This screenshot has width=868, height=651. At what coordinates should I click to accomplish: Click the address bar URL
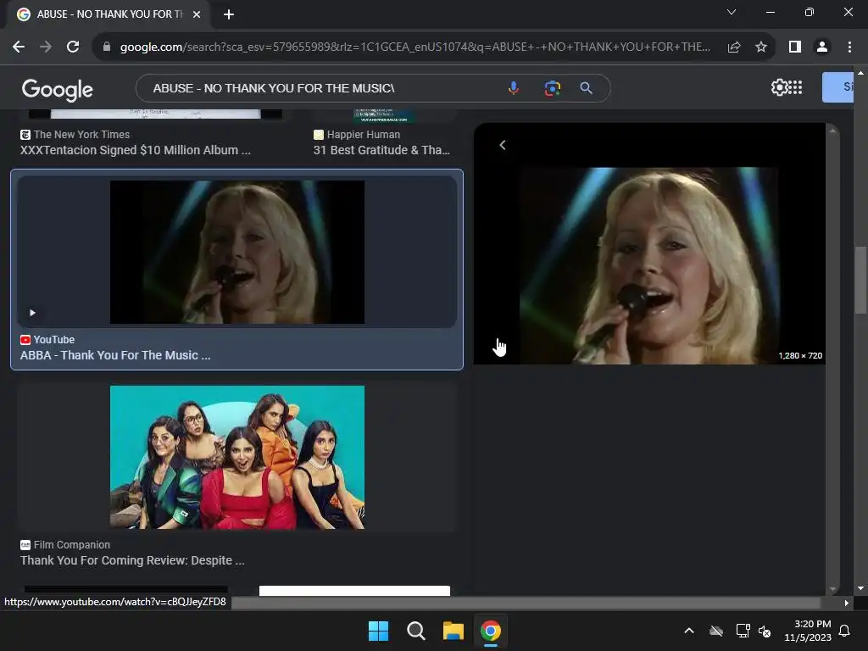(415, 47)
